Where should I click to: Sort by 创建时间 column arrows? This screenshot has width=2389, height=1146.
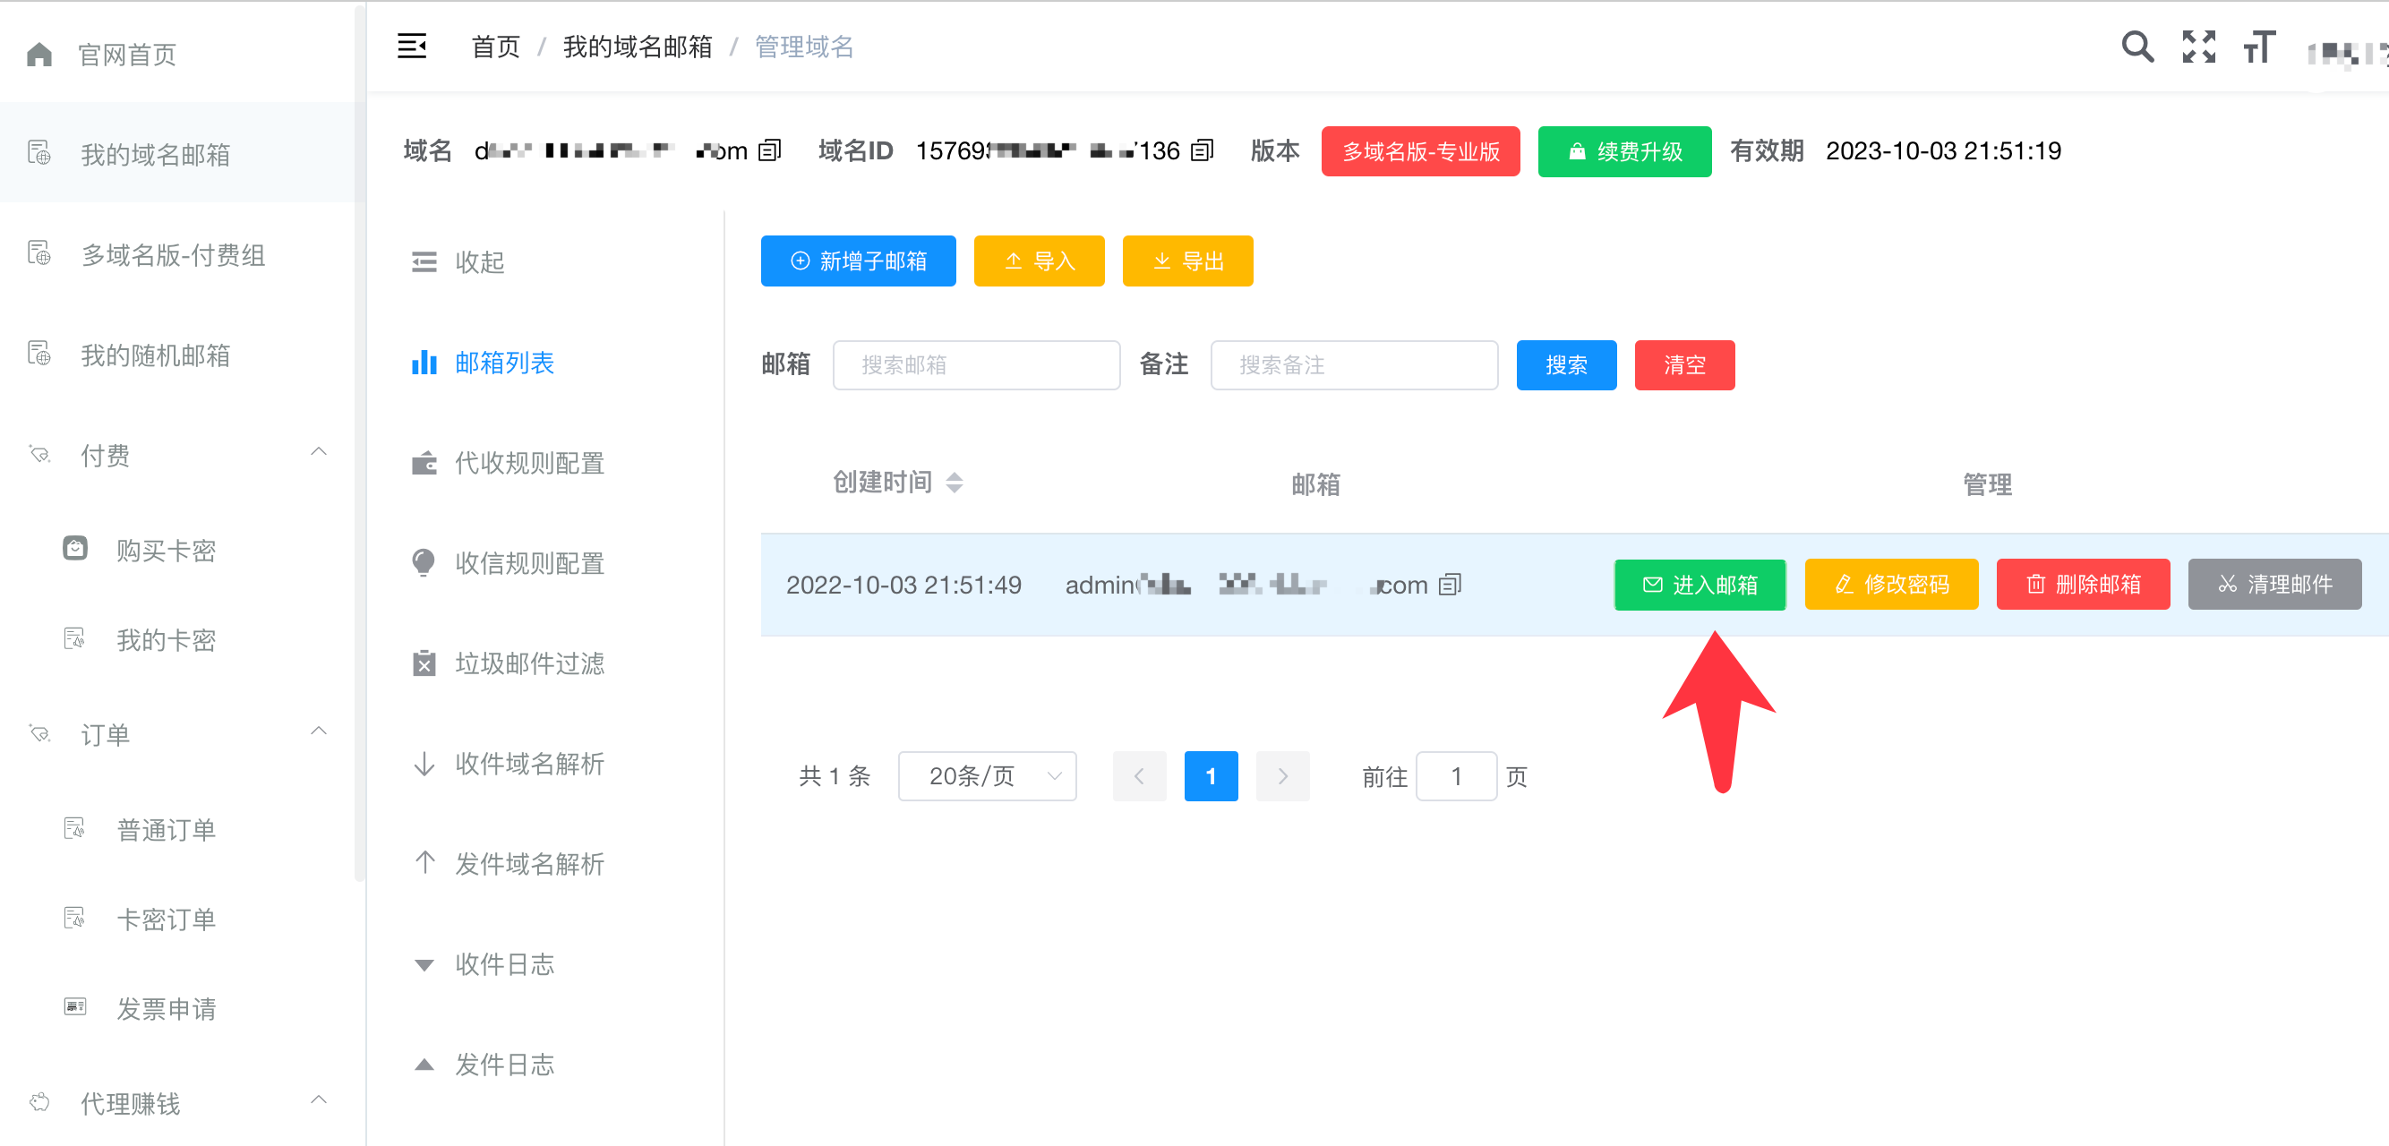tap(955, 483)
